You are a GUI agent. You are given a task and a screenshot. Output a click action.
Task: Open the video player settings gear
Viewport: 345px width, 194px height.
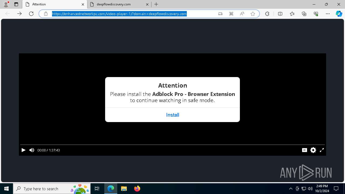313,150
